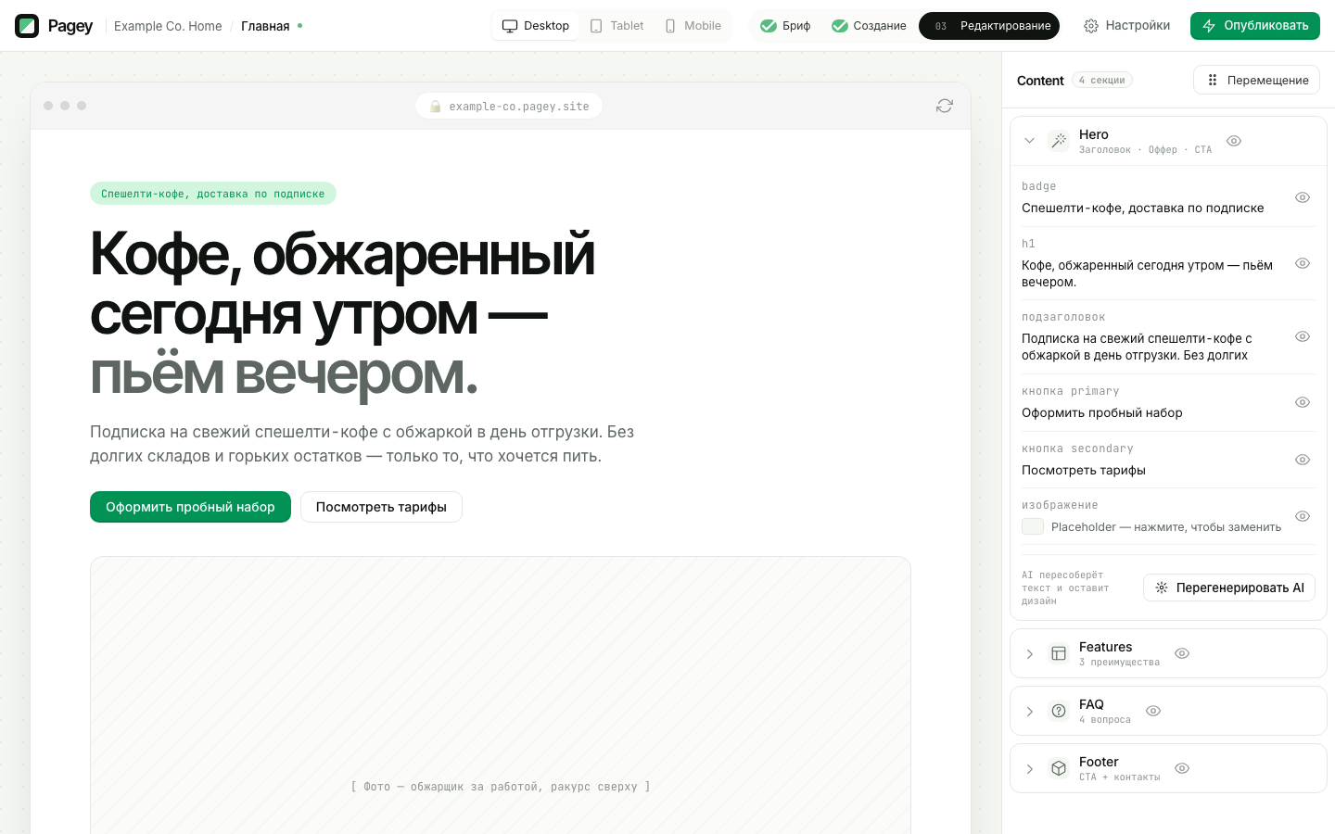Edit badge text Спешелти-кофе, доставка по подписке
This screenshot has width=1335, height=834.
1142,208
